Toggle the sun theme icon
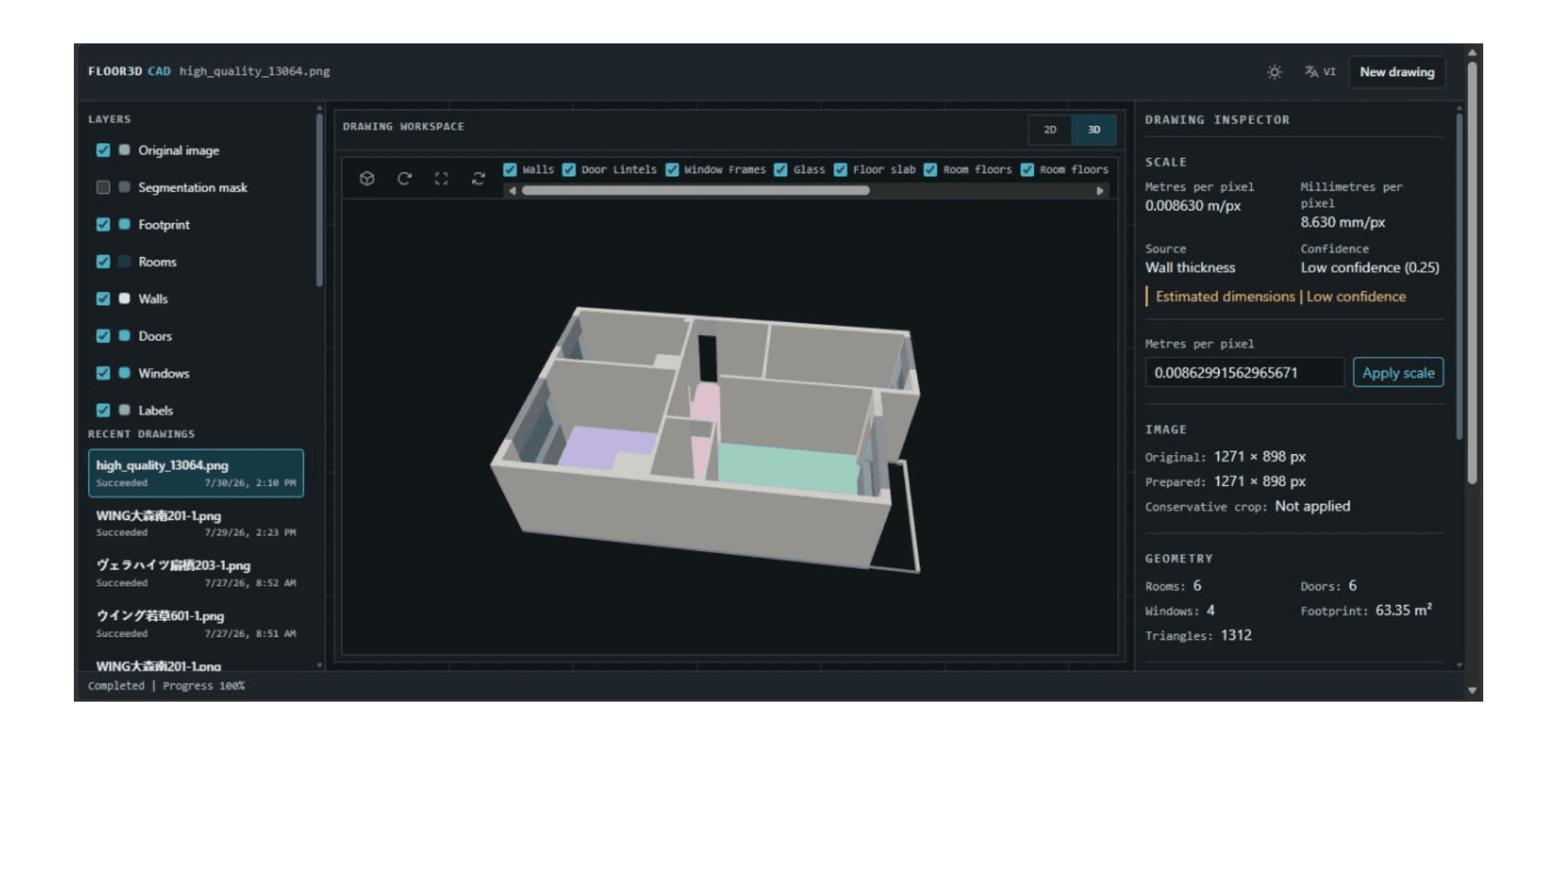The image size is (1557, 876). (x=1274, y=72)
